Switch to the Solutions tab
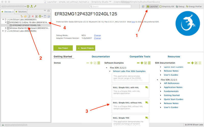The image size is (204, 127). (x=21, y=12)
